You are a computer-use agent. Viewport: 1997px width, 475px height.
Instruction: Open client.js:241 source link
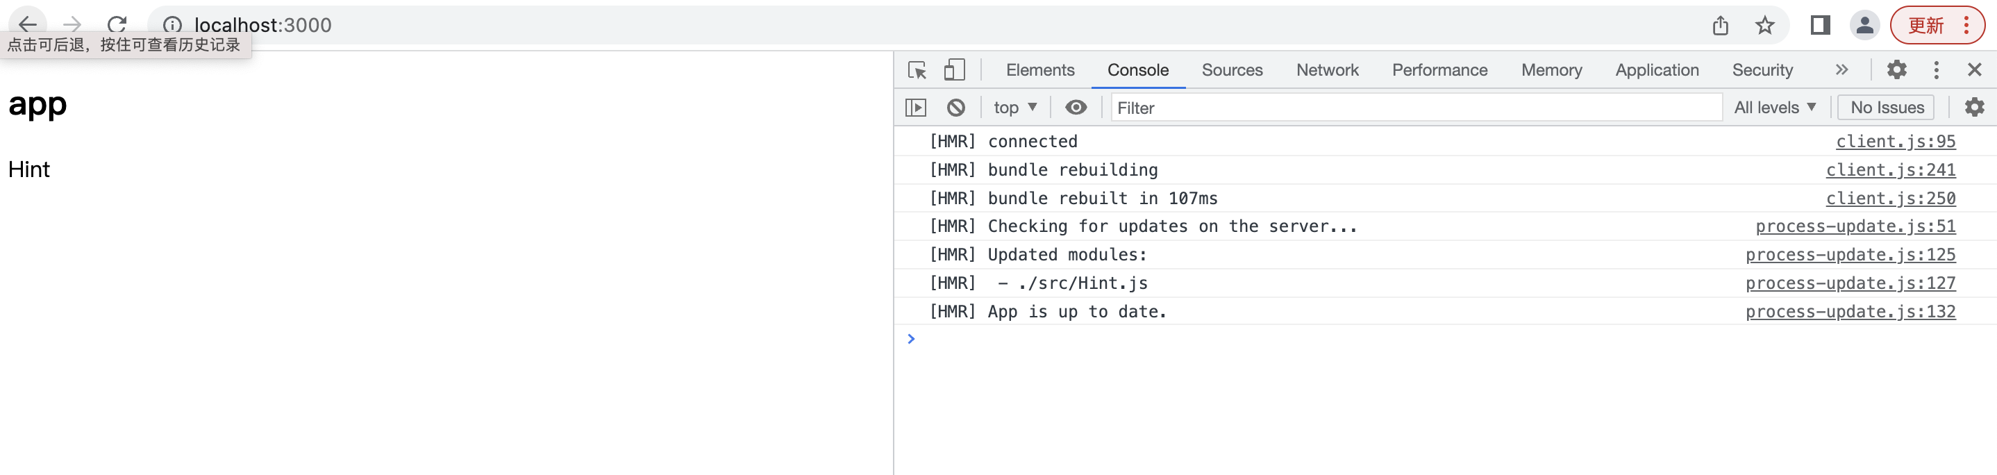(x=1890, y=170)
